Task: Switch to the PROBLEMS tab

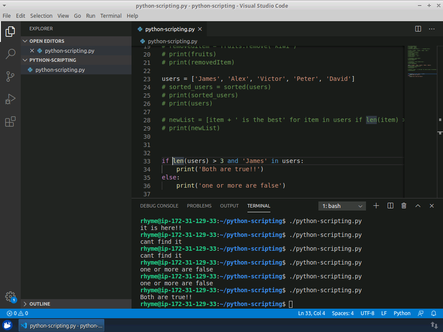Action: click(199, 206)
